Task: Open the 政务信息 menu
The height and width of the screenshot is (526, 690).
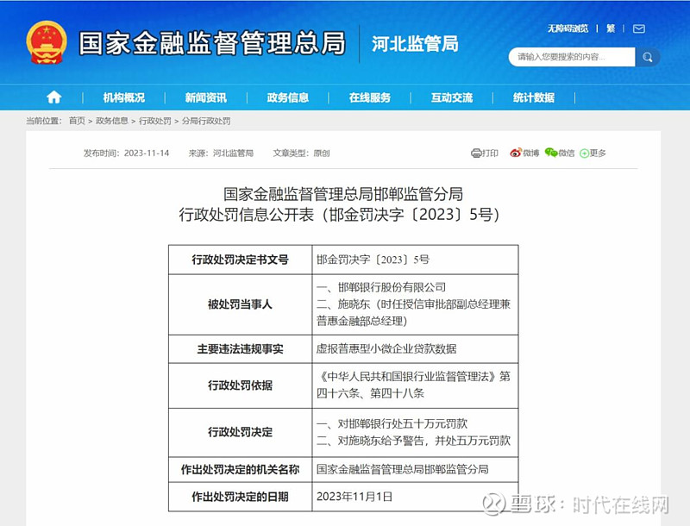Action: [288, 97]
